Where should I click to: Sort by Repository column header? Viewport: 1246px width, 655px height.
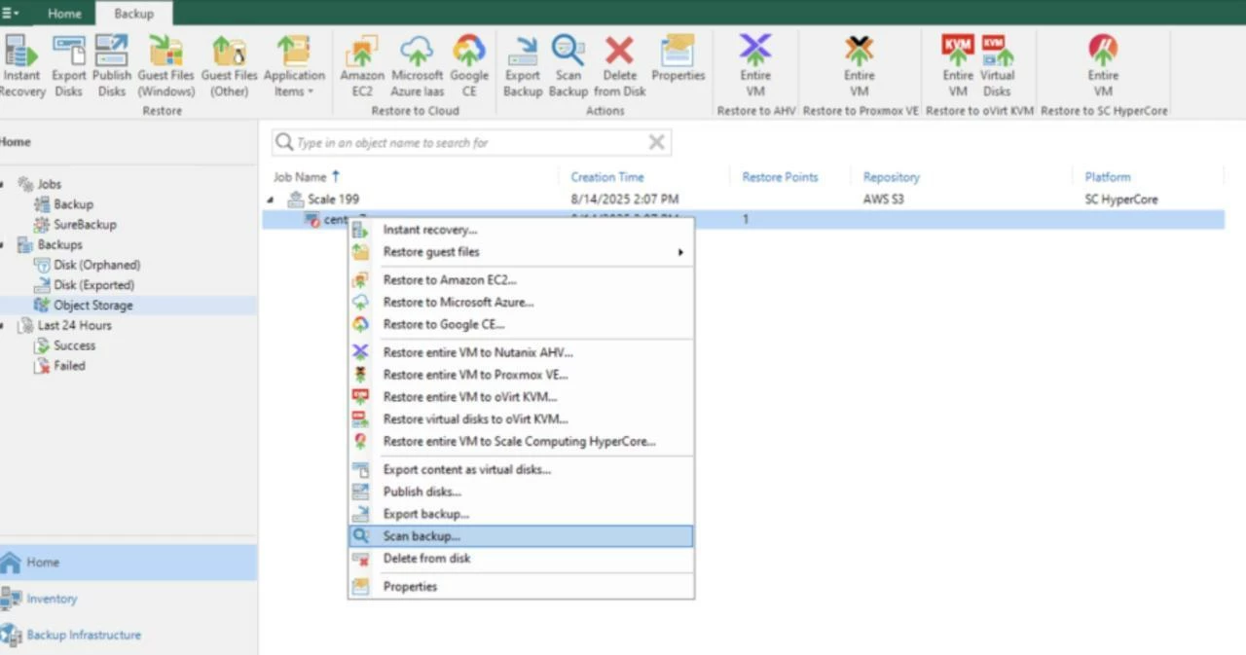pos(891,177)
